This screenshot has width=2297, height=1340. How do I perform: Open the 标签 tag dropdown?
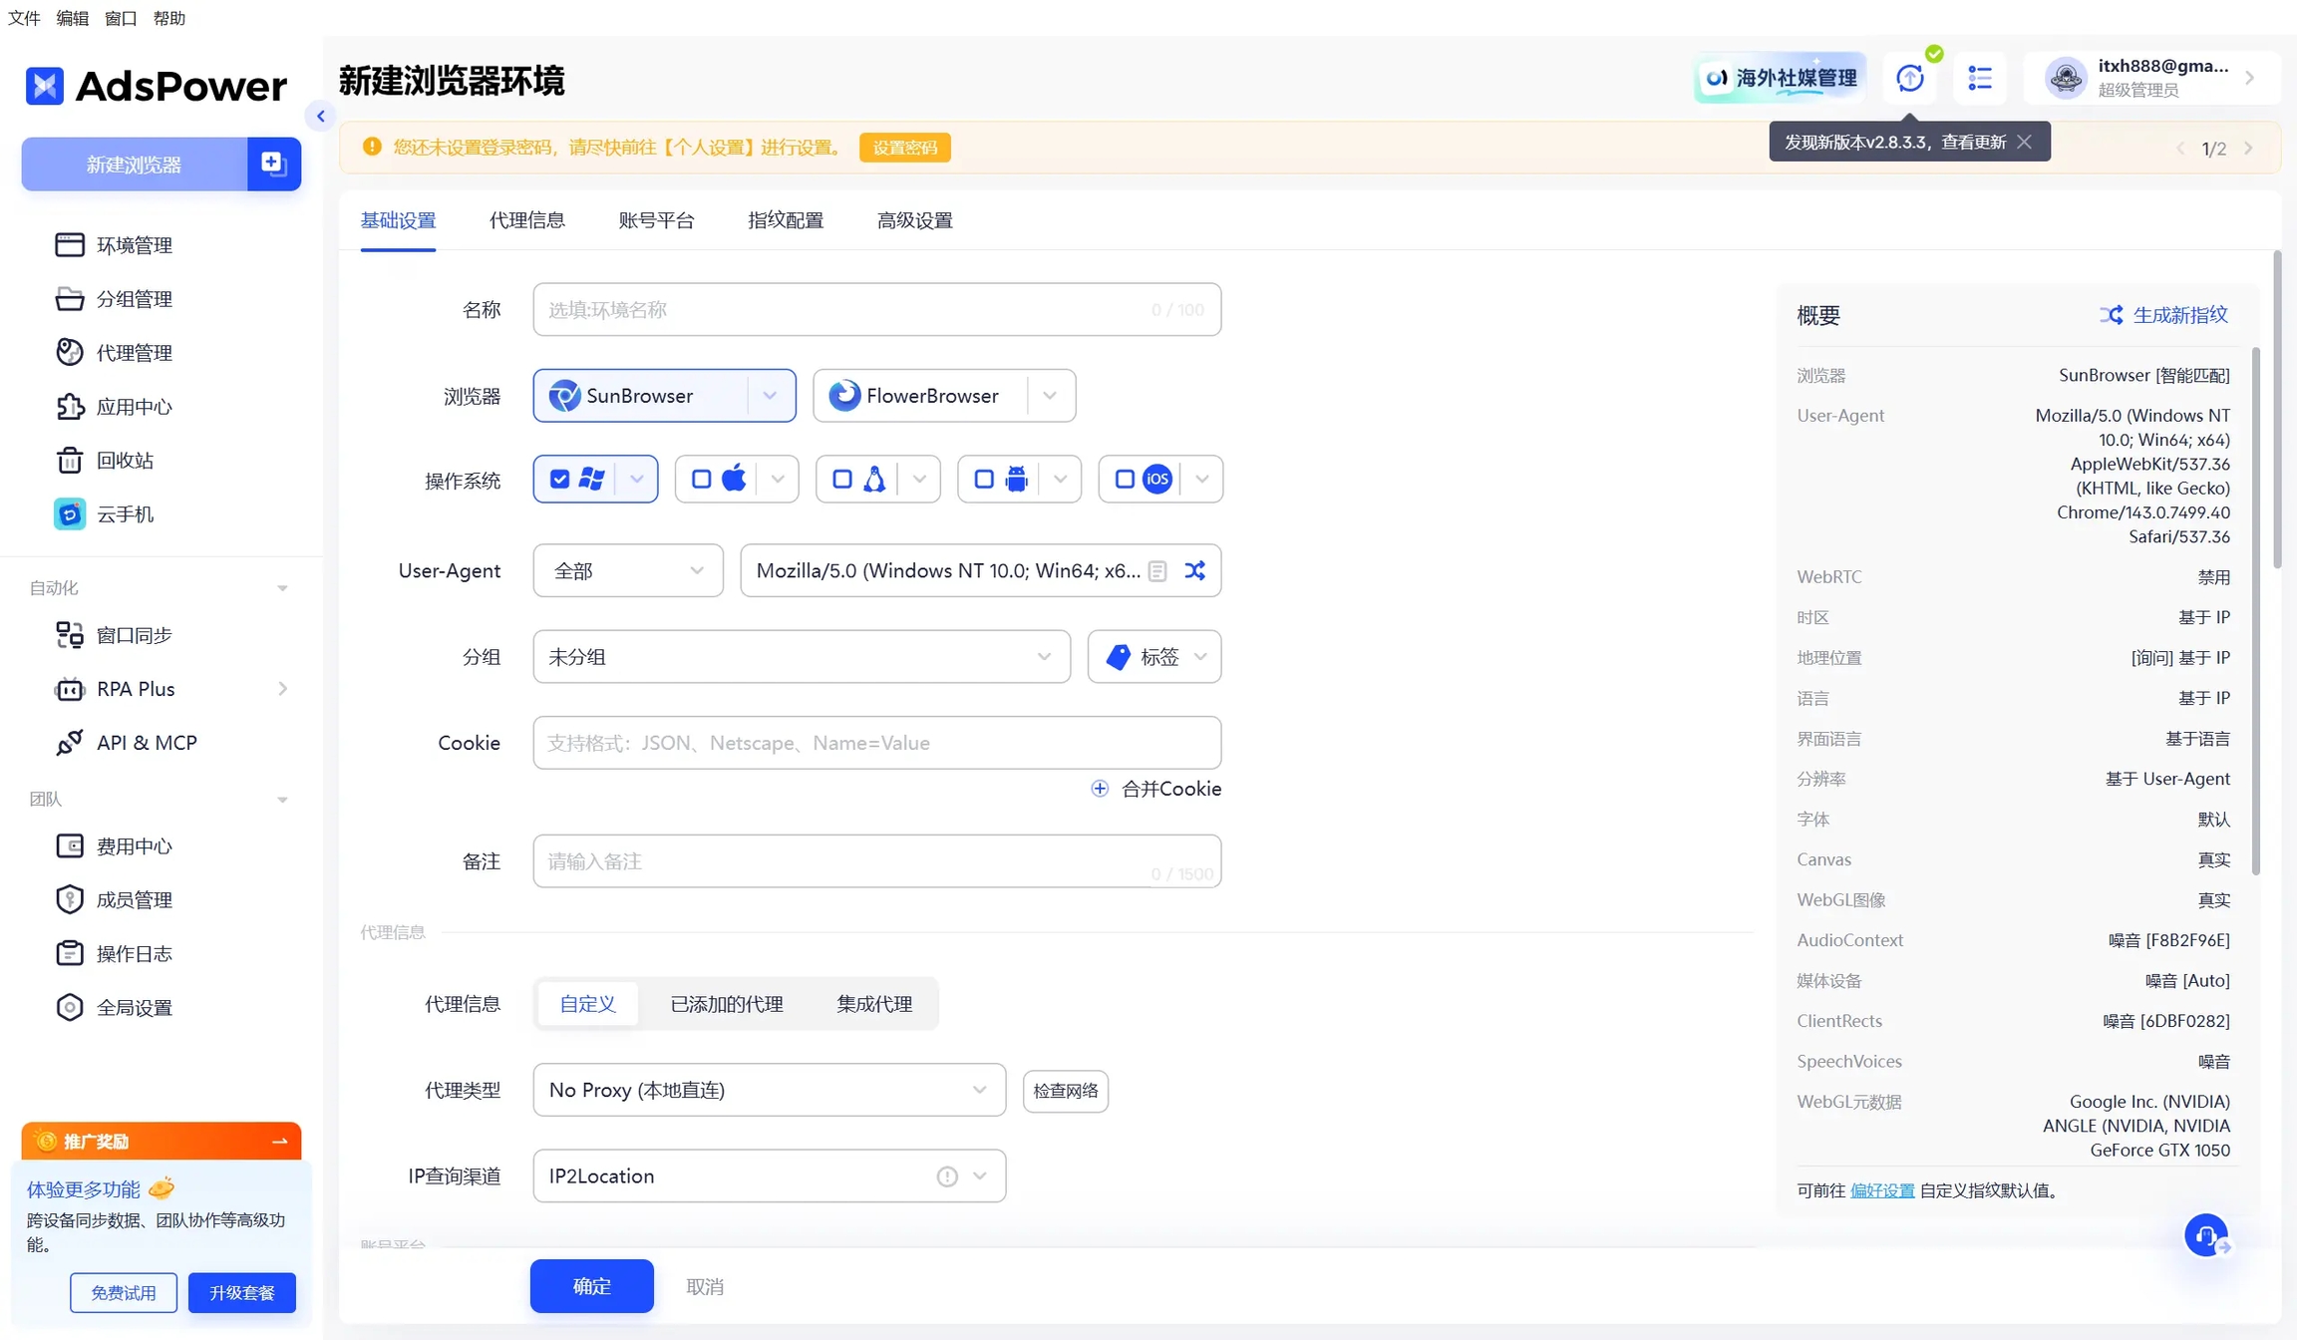click(x=1154, y=656)
